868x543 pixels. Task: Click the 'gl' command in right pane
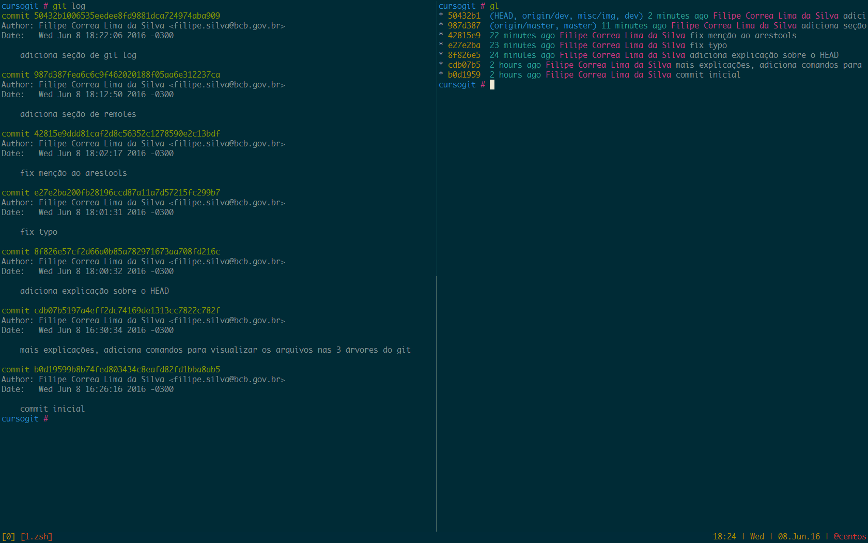[494, 6]
